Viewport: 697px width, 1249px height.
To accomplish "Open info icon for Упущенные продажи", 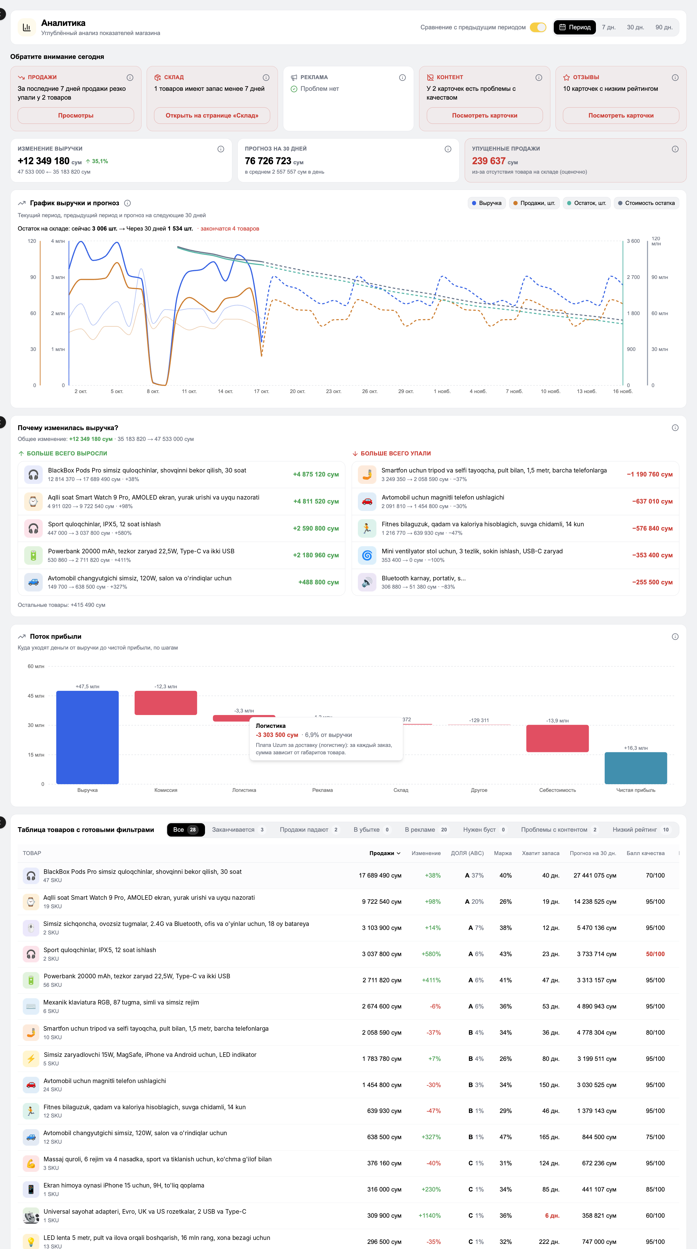I will (x=675, y=149).
